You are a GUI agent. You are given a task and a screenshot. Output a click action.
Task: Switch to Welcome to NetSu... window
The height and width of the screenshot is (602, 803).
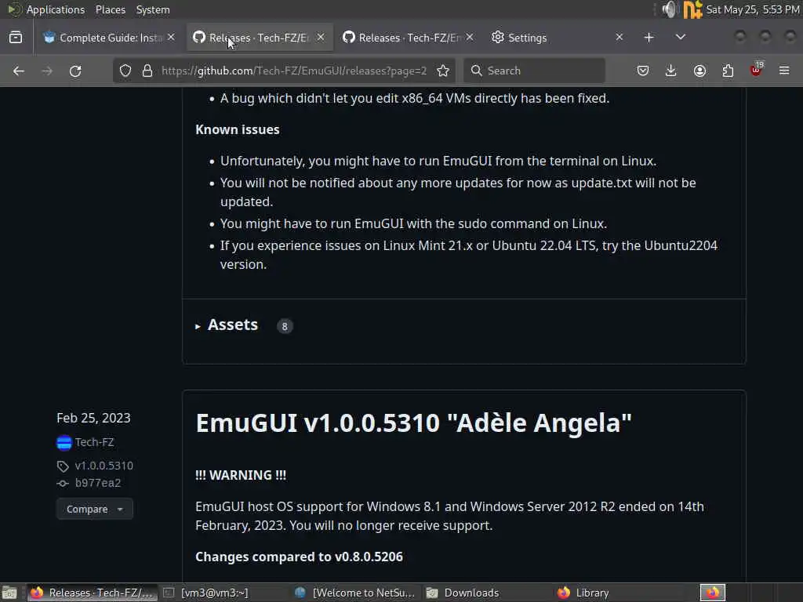pos(355,593)
